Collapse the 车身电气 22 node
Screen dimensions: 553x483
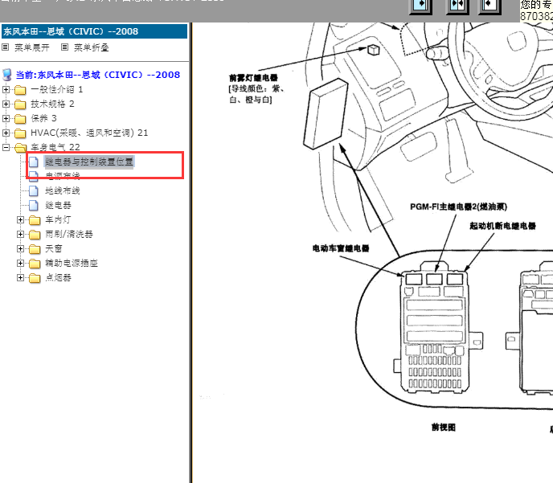pyautogui.click(x=6, y=147)
